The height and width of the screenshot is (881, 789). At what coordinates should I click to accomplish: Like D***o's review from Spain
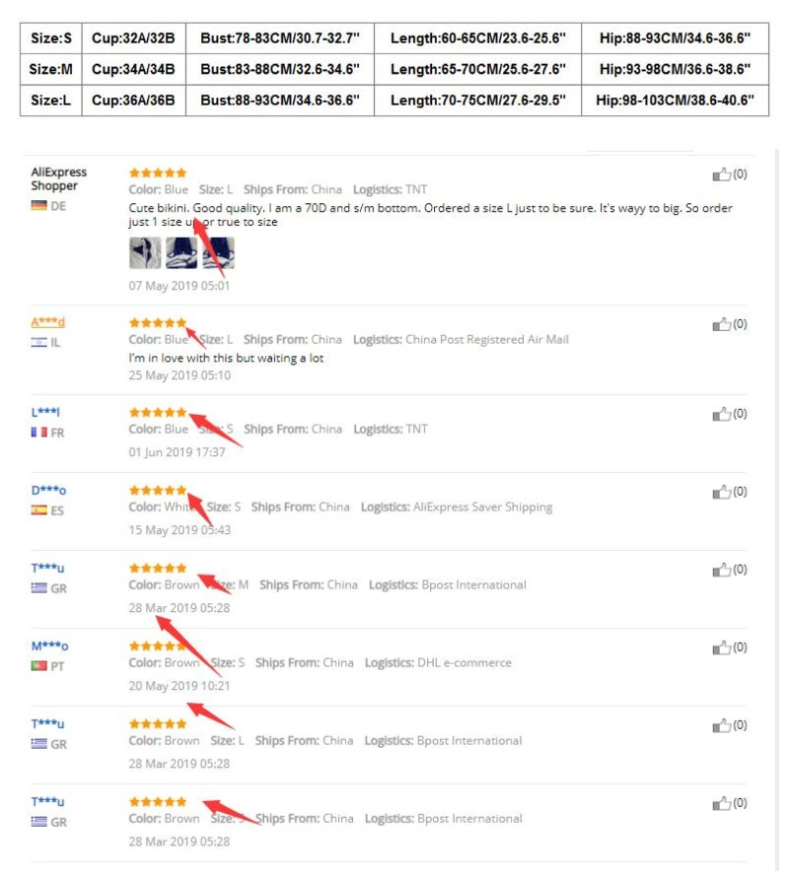pos(722,492)
